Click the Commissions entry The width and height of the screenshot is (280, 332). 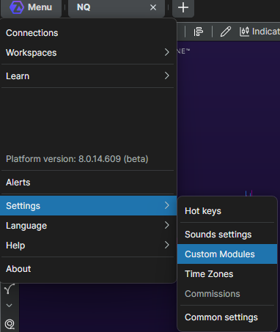click(227, 294)
